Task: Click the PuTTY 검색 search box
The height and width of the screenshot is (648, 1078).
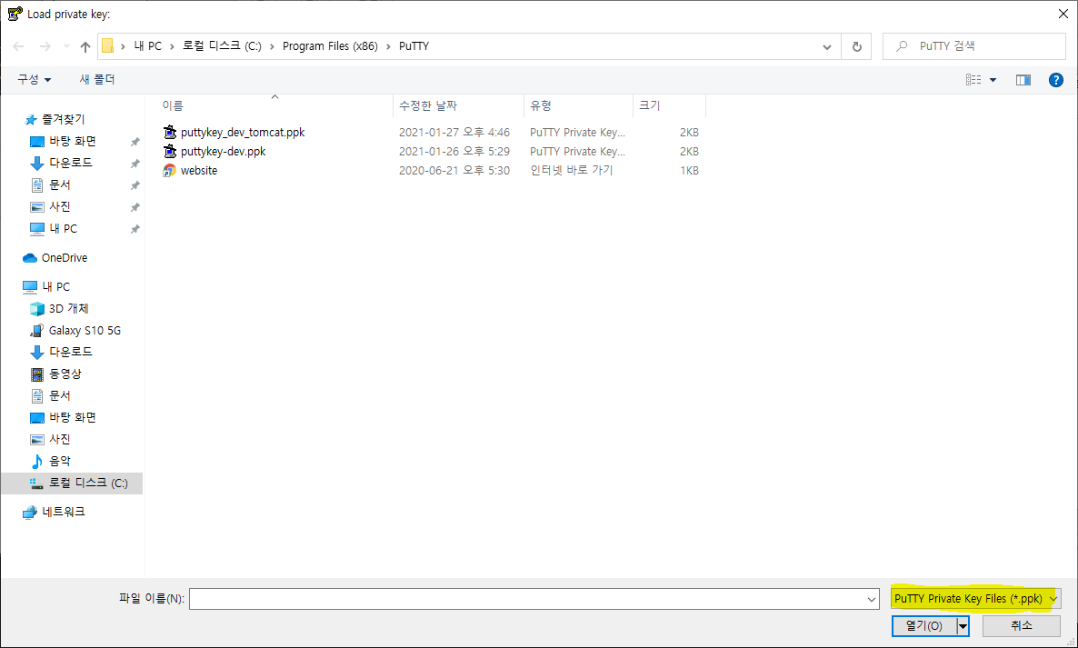Action: [974, 46]
